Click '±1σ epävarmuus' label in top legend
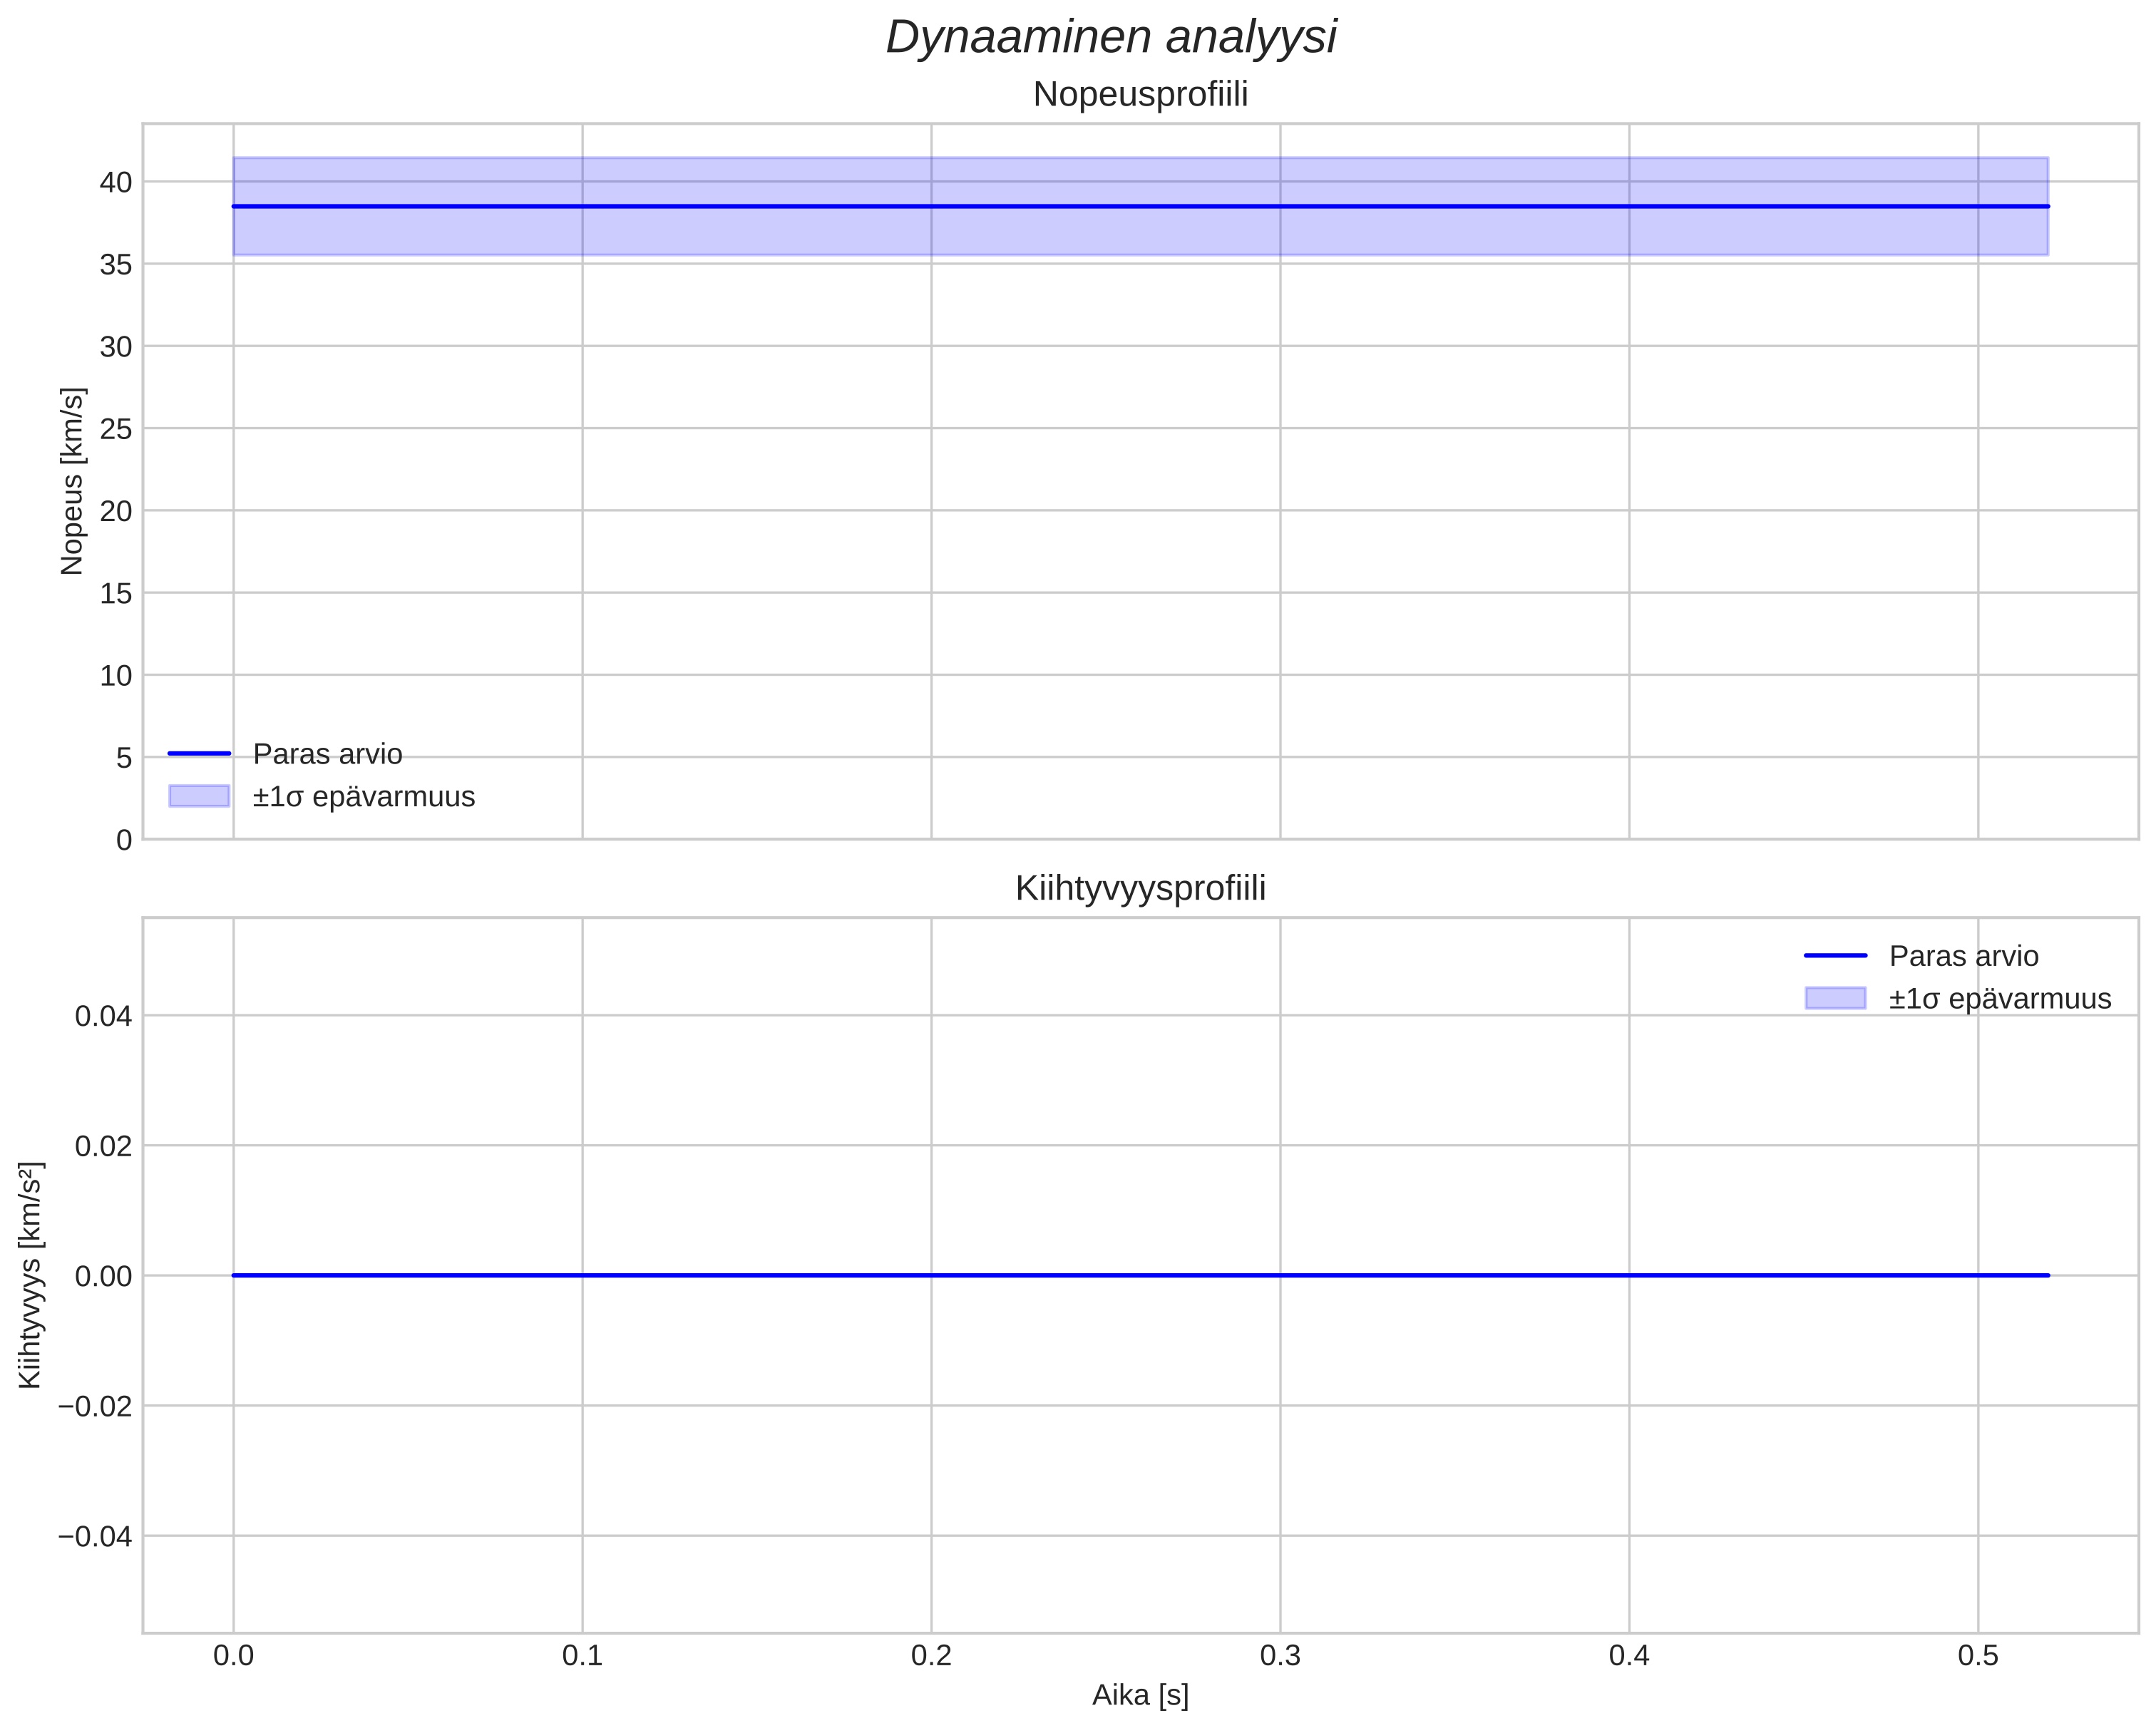 [363, 797]
